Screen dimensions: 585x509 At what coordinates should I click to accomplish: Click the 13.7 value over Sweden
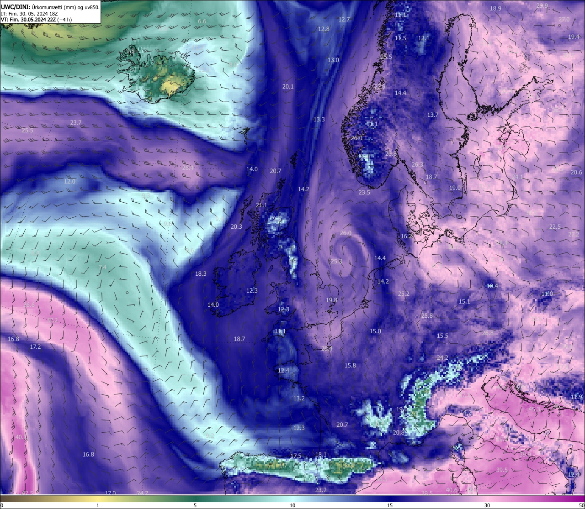pyautogui.click(x=433, y=115)
